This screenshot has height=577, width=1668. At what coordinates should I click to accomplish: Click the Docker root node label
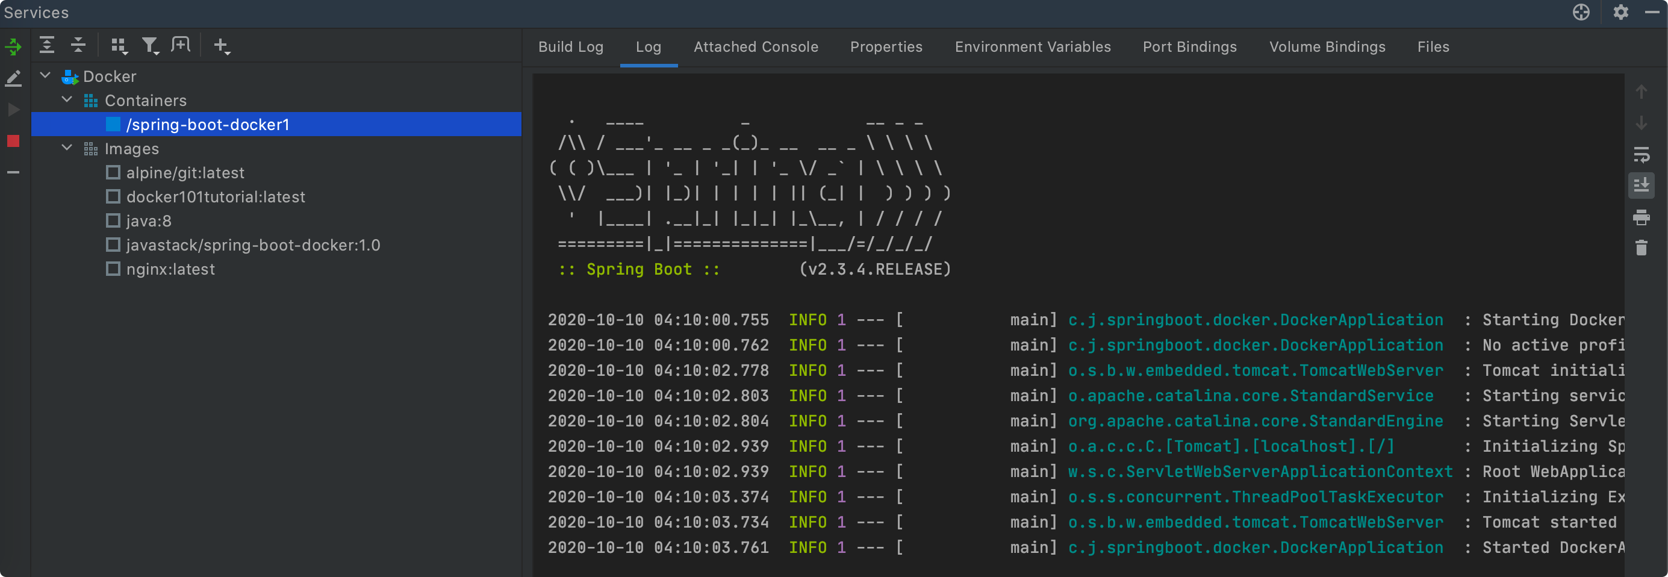point(110,76)
